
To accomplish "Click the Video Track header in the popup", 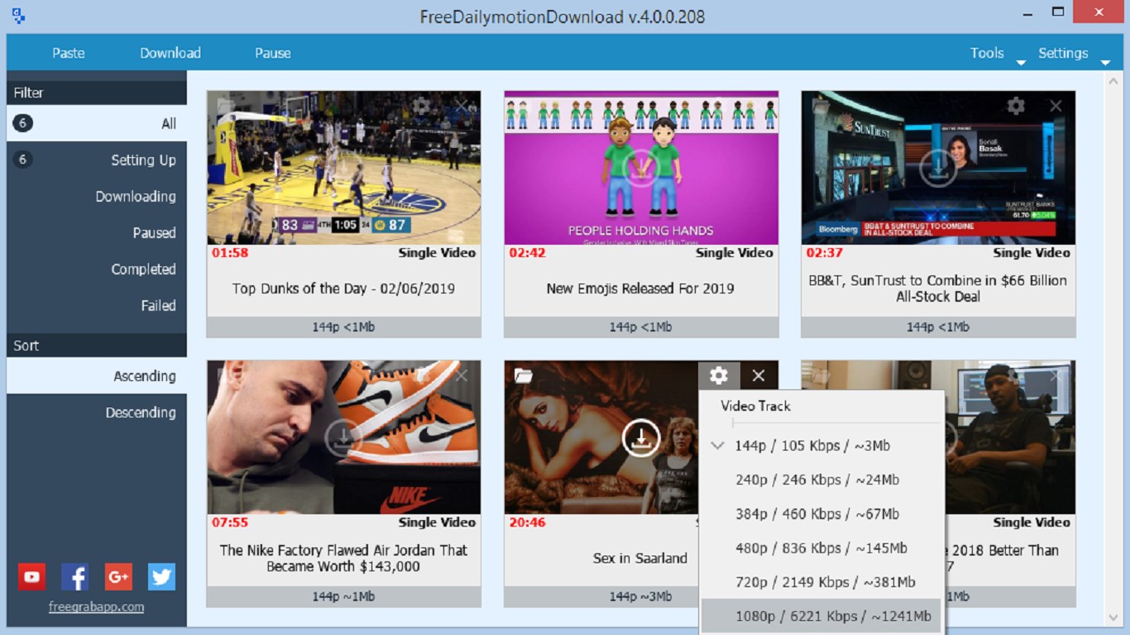I will coord(755,406).
